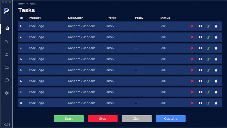
Task: Click Random / Random in row 4
Action: [82, 59]
